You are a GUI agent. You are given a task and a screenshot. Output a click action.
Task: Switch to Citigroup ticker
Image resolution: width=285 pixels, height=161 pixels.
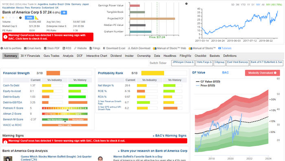tap(219, 63)
